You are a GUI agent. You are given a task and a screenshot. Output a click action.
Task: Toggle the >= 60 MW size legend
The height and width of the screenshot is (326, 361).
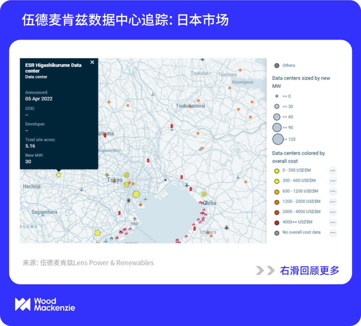(x=277, y=117)
